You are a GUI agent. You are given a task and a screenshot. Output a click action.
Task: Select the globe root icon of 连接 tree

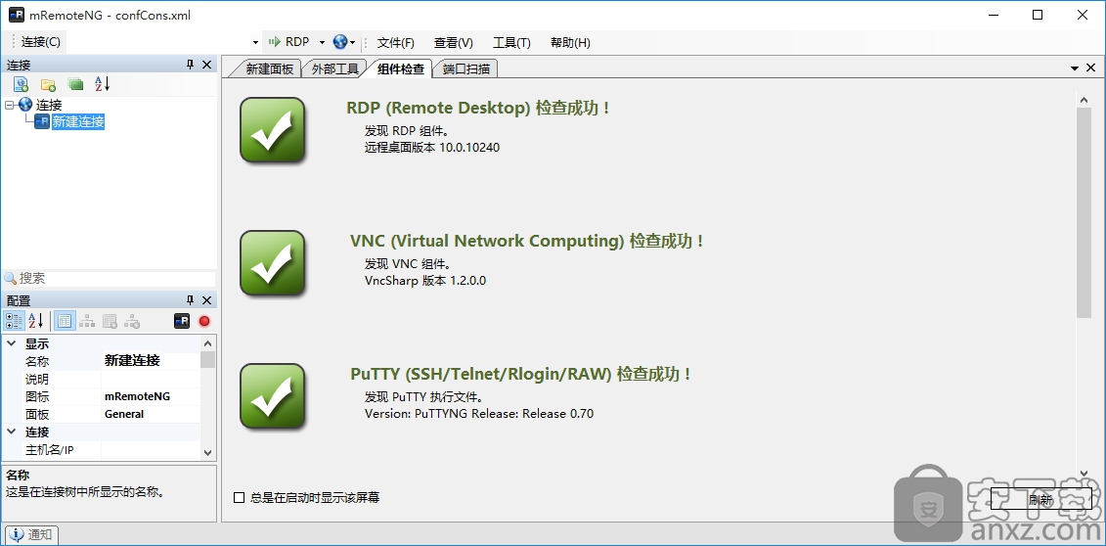click(x=25, y=105)
